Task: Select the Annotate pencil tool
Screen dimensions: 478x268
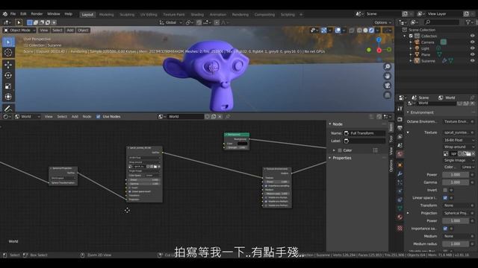Action: [x=8, y=109]
